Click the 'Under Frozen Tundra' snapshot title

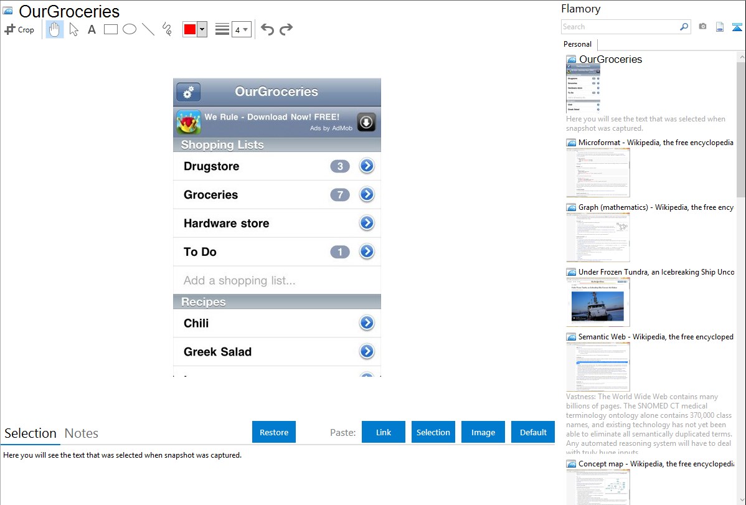pos(656,271)
